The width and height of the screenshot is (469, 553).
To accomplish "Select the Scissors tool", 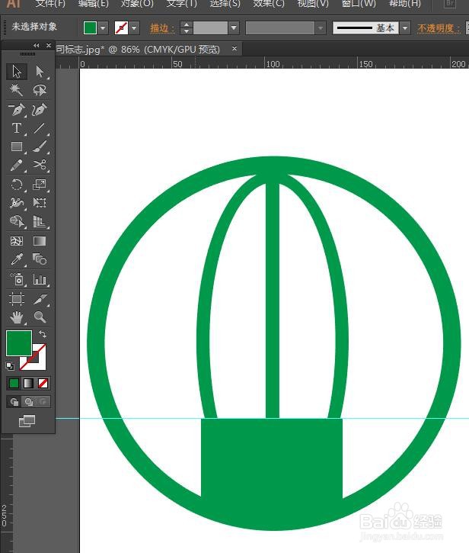I will coord(40,165).
